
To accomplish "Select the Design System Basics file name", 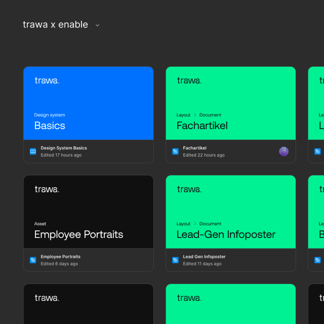I will (64, 148).
